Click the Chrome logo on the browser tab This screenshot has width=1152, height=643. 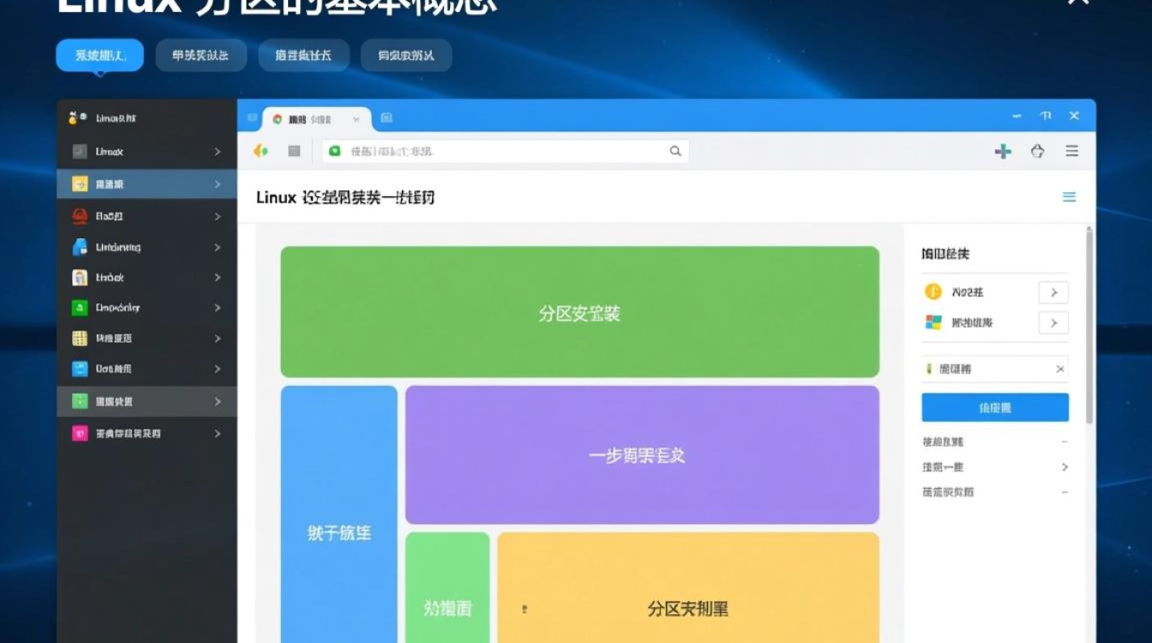(279, 119)
